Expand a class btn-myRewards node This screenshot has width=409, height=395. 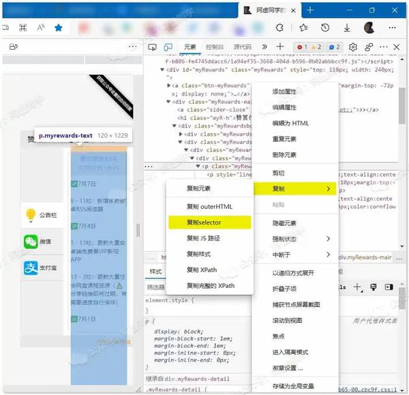pyautogui.click(x=168, y=86)
